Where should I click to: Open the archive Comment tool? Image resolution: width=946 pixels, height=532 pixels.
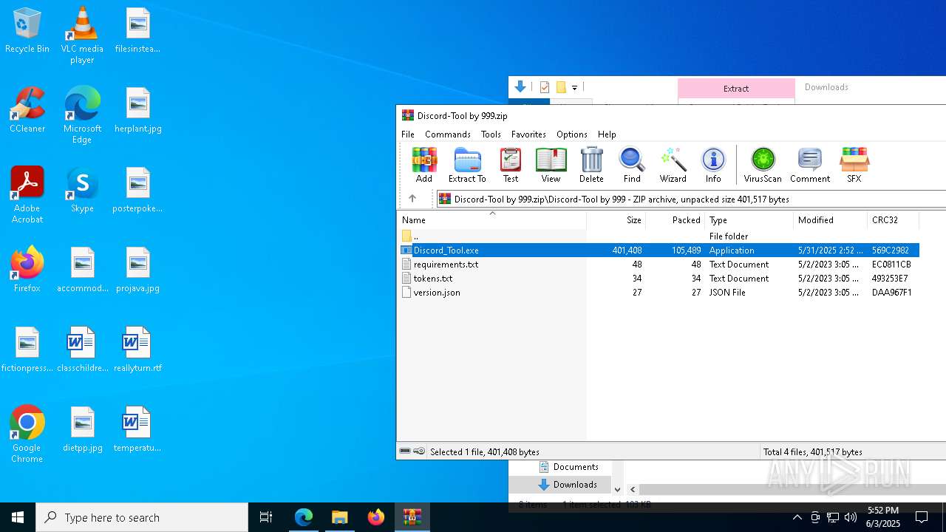coord(810,165)
